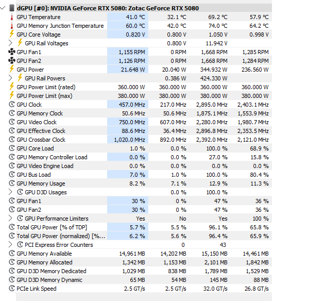The height and width of the screenshot is (301, 324).
Task: Click average GPU Memory Junction Temperature 64.2 °C
Action: (x=259, y=26)
